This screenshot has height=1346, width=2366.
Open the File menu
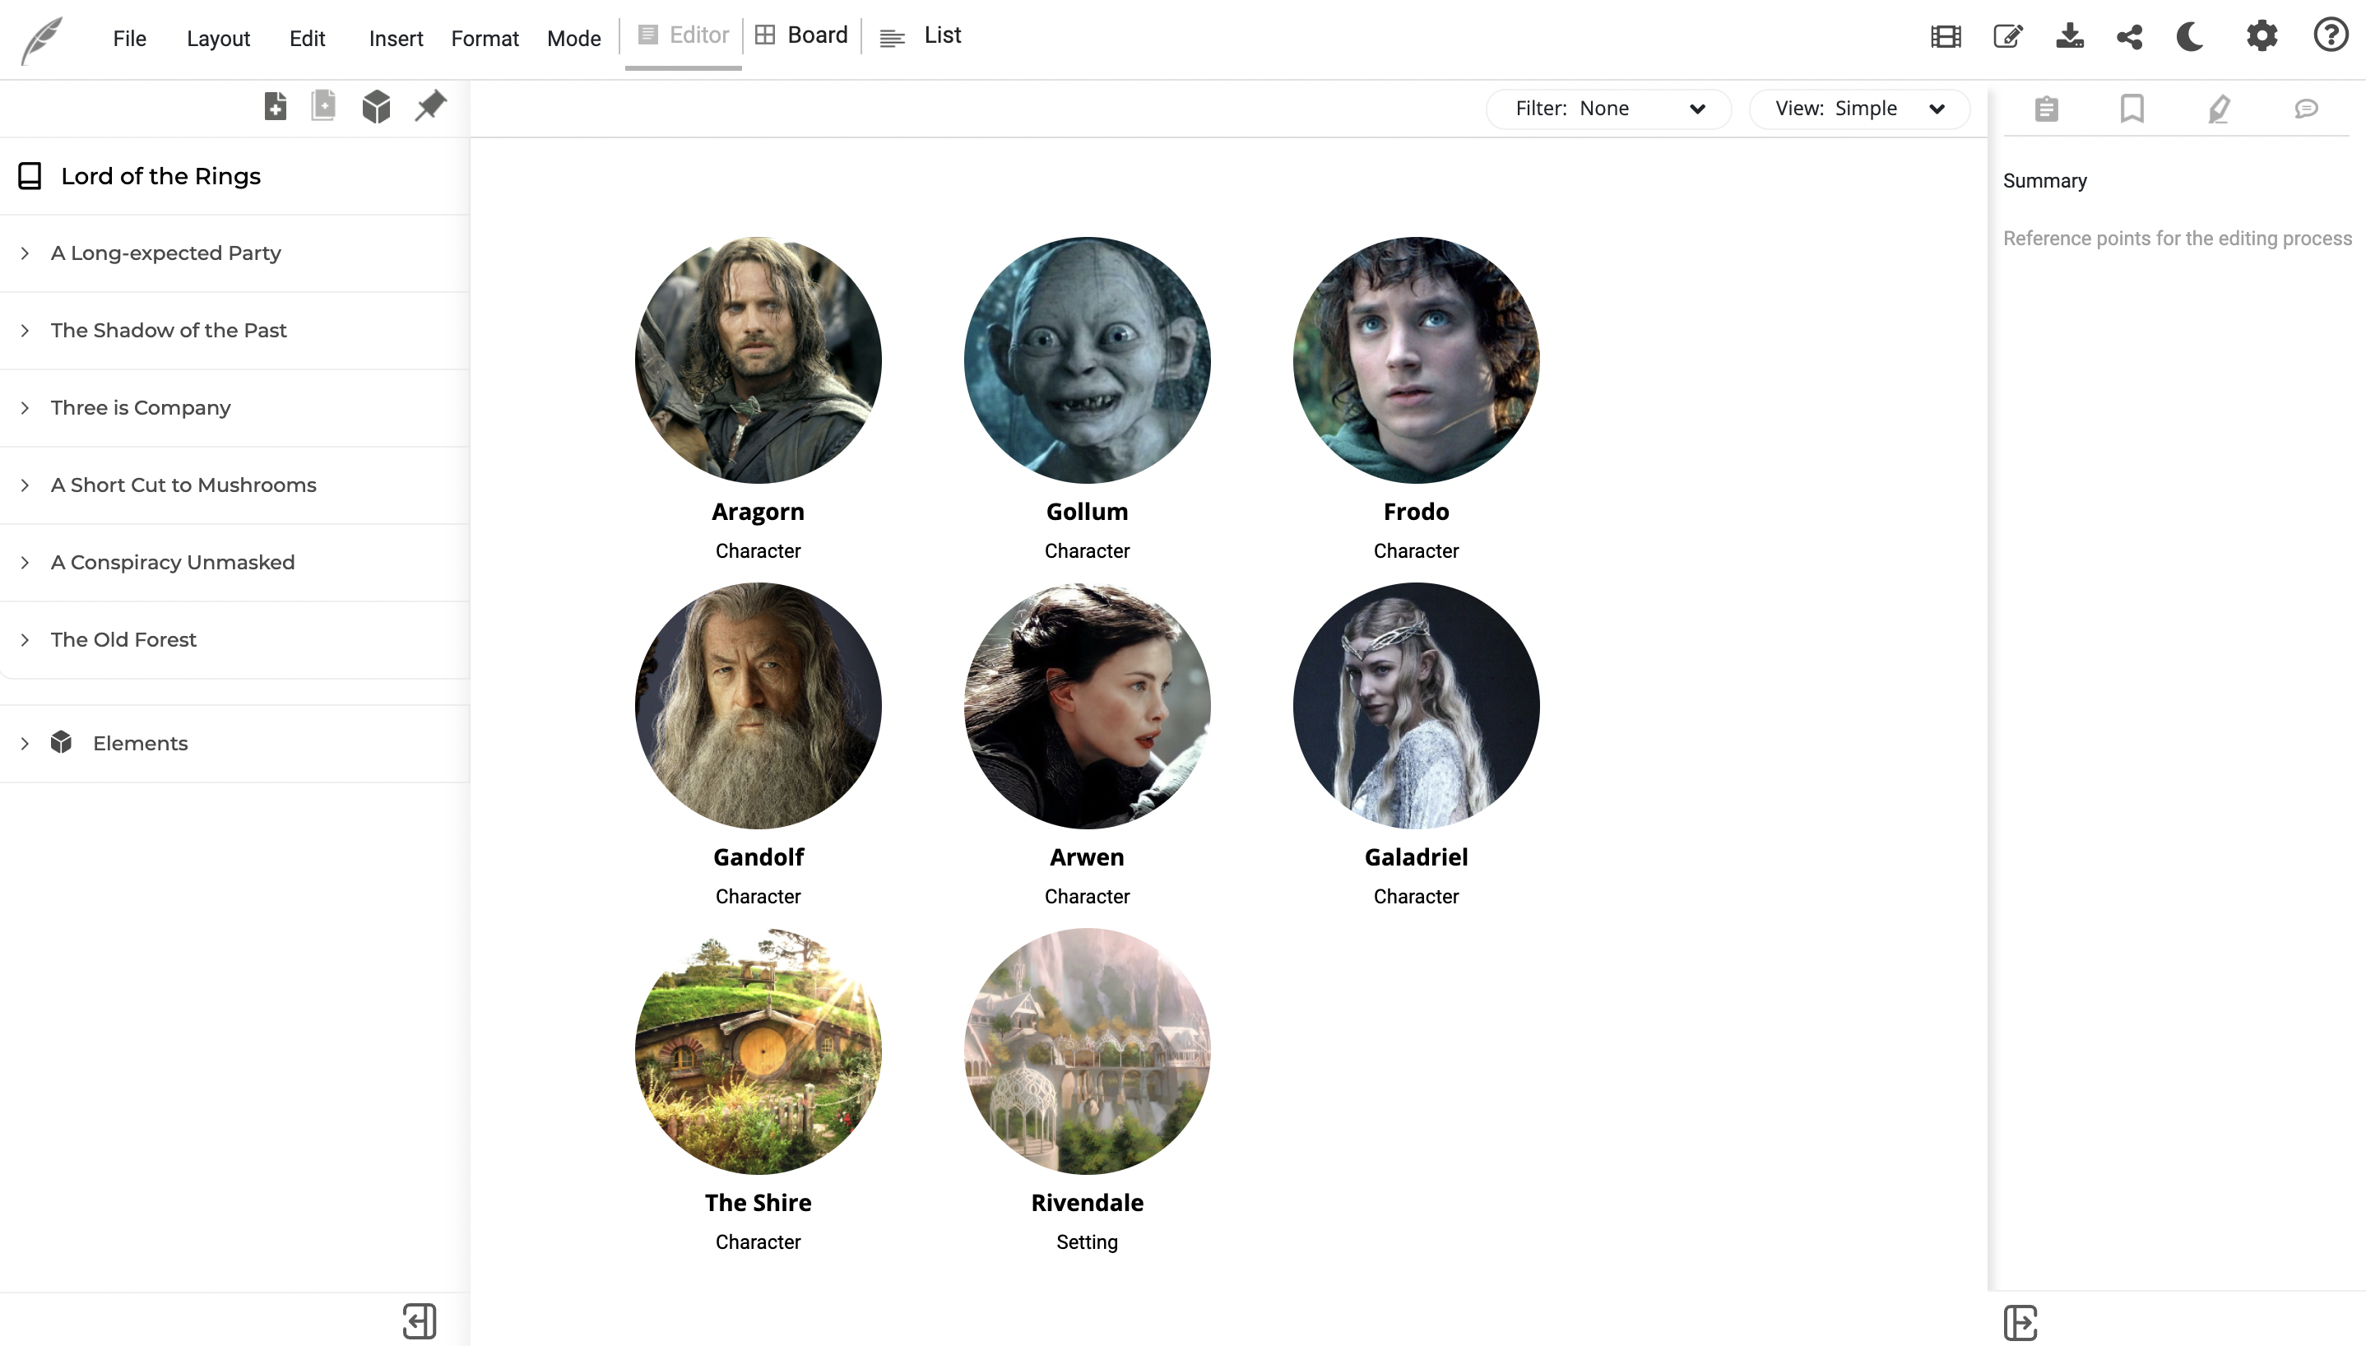129,38
